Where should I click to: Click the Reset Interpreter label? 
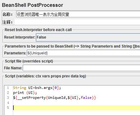pos(20,37)
